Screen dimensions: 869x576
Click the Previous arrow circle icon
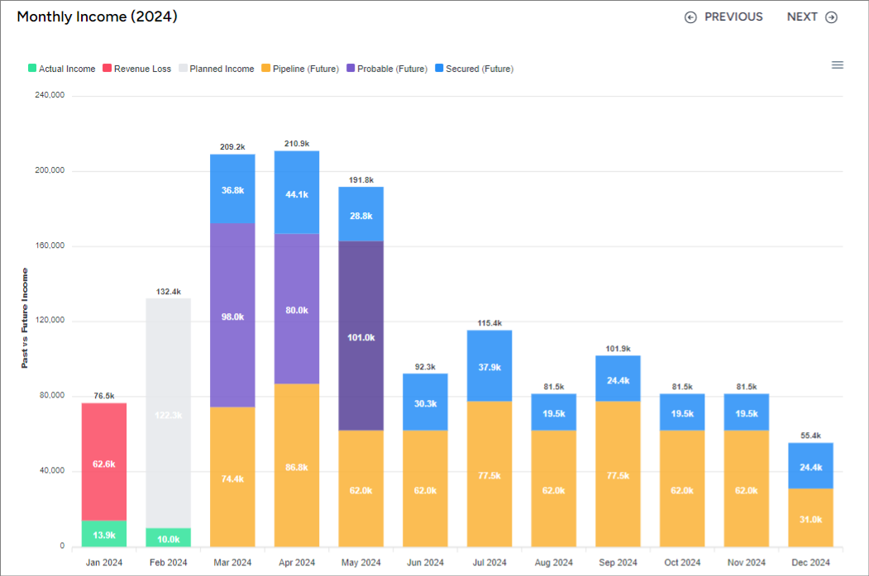point(690,17)
